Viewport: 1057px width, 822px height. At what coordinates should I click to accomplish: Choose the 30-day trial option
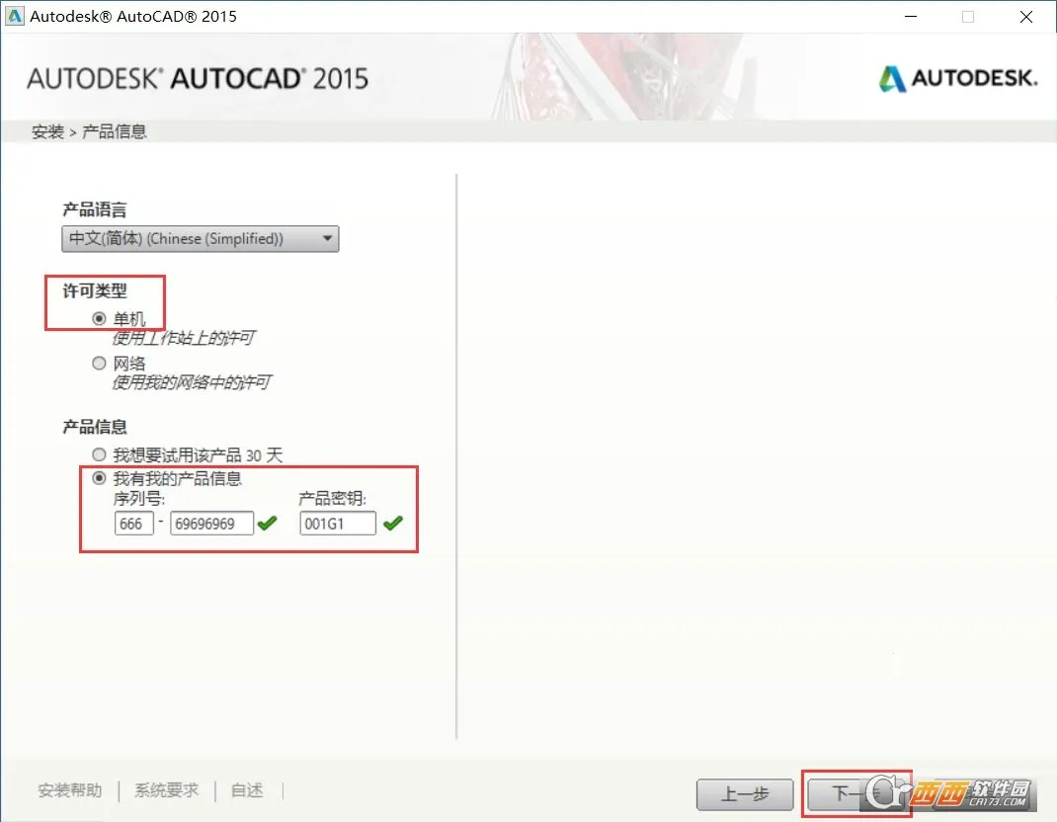pyautogui.click(x=99, y=453)
